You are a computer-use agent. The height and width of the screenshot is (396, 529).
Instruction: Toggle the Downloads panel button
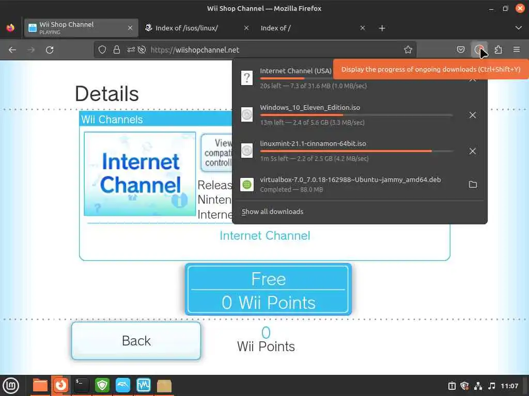pyautogui.click(x=479, y=50)
